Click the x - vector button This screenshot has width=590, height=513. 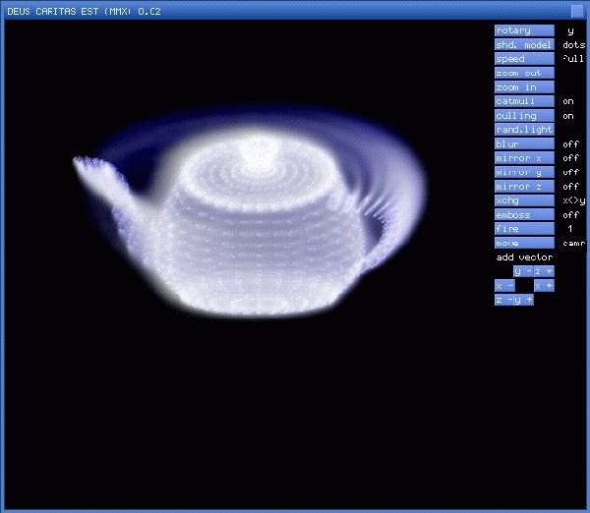tap(504, 285)
